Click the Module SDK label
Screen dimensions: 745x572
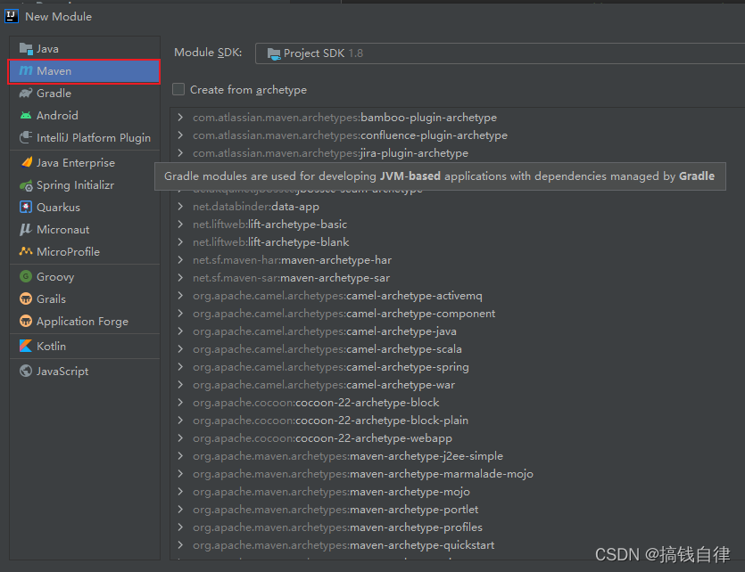coord(208,53)
